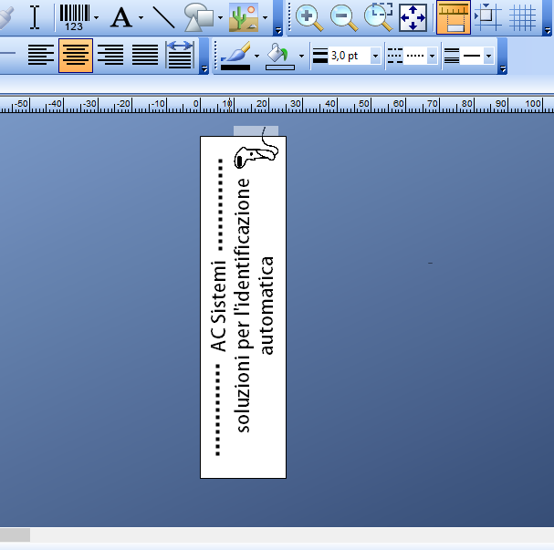Toggle center text alignment

(76, 55)
